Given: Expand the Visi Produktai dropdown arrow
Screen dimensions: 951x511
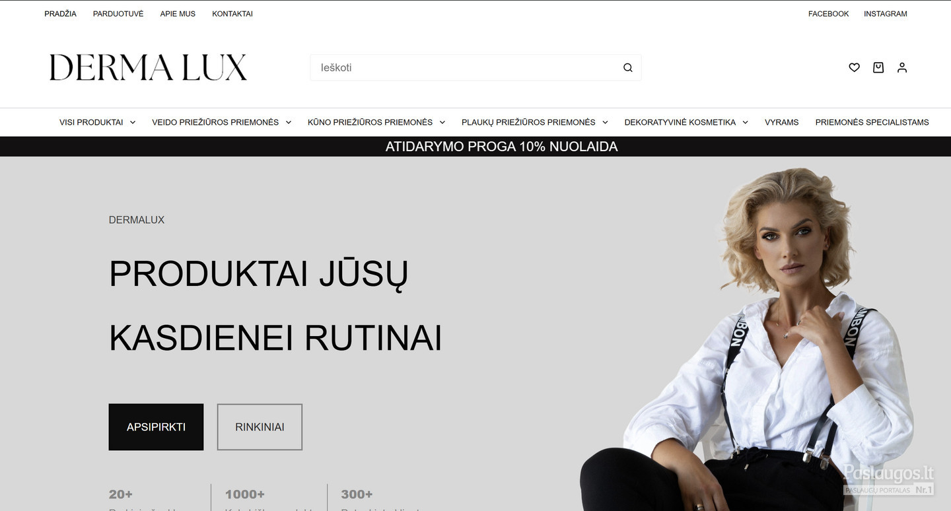Looking at the screenshot, I should click(133, 122).
